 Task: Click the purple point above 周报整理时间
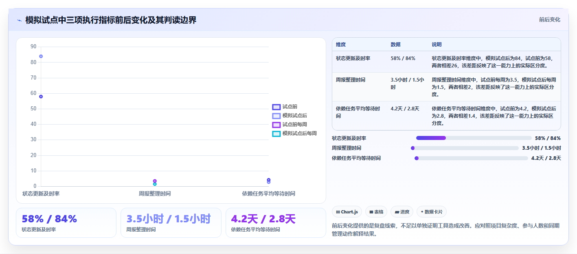[x=155, y=181]
